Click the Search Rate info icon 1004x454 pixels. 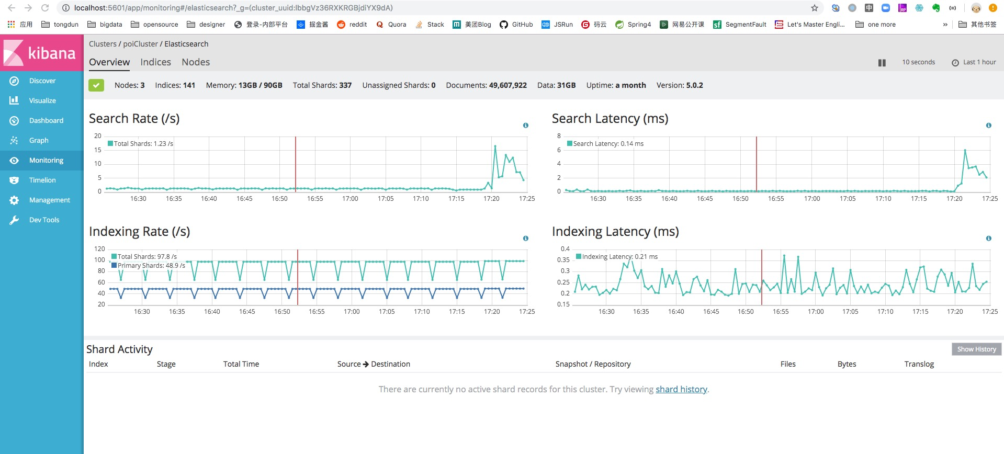point(526,126)
